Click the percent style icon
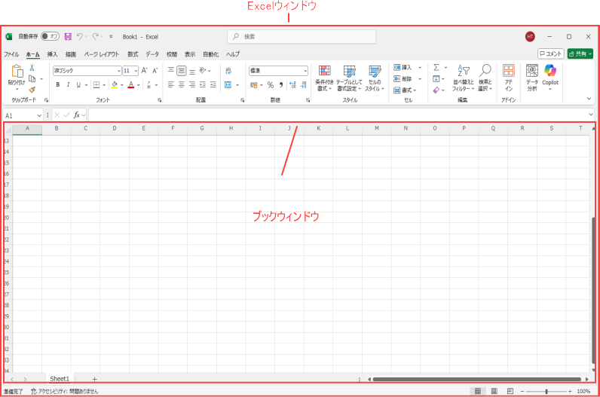This screenshot has width=600, height=397. click(270, 84)
